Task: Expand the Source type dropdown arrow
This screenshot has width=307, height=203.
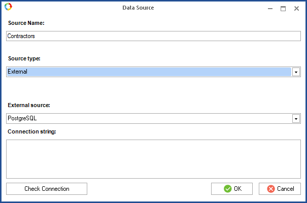Action: pyautogui.click(x=296, y=72)
